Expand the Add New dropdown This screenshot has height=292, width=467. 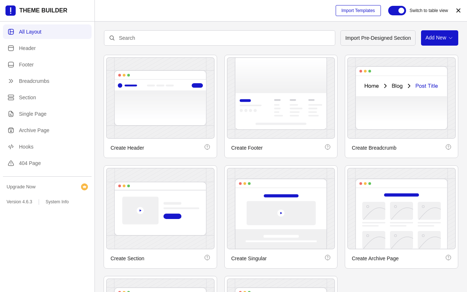pos(440,38)
